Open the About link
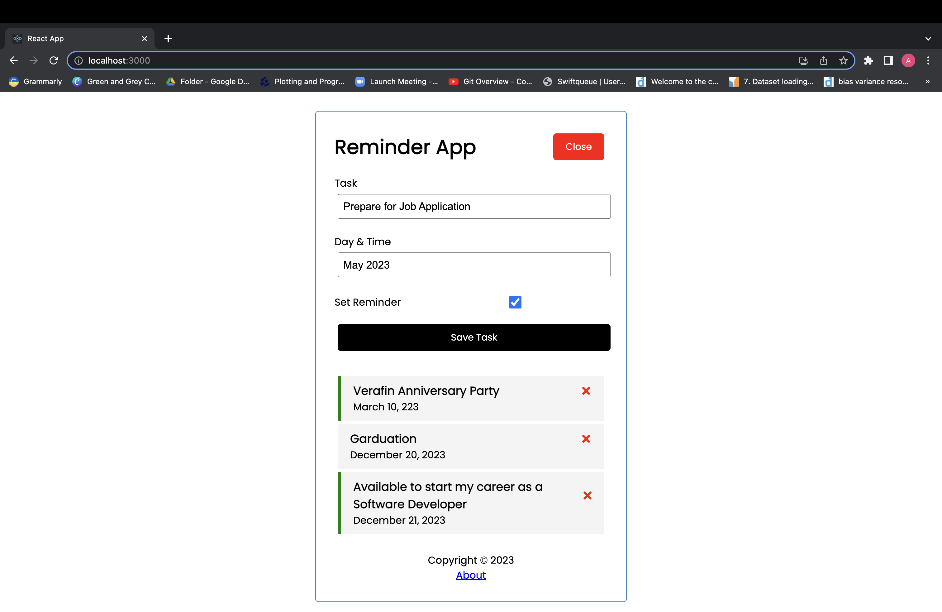 pyautogui.click(x=471, y=575)
